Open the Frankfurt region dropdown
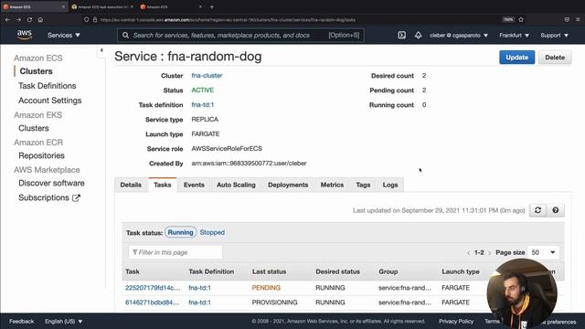This screenshot has height=329, width=585. 514,35
